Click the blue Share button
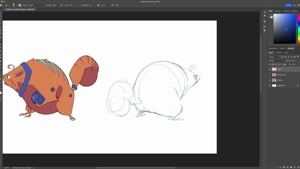This screenshot has height=169, width=300. point(289,5)
